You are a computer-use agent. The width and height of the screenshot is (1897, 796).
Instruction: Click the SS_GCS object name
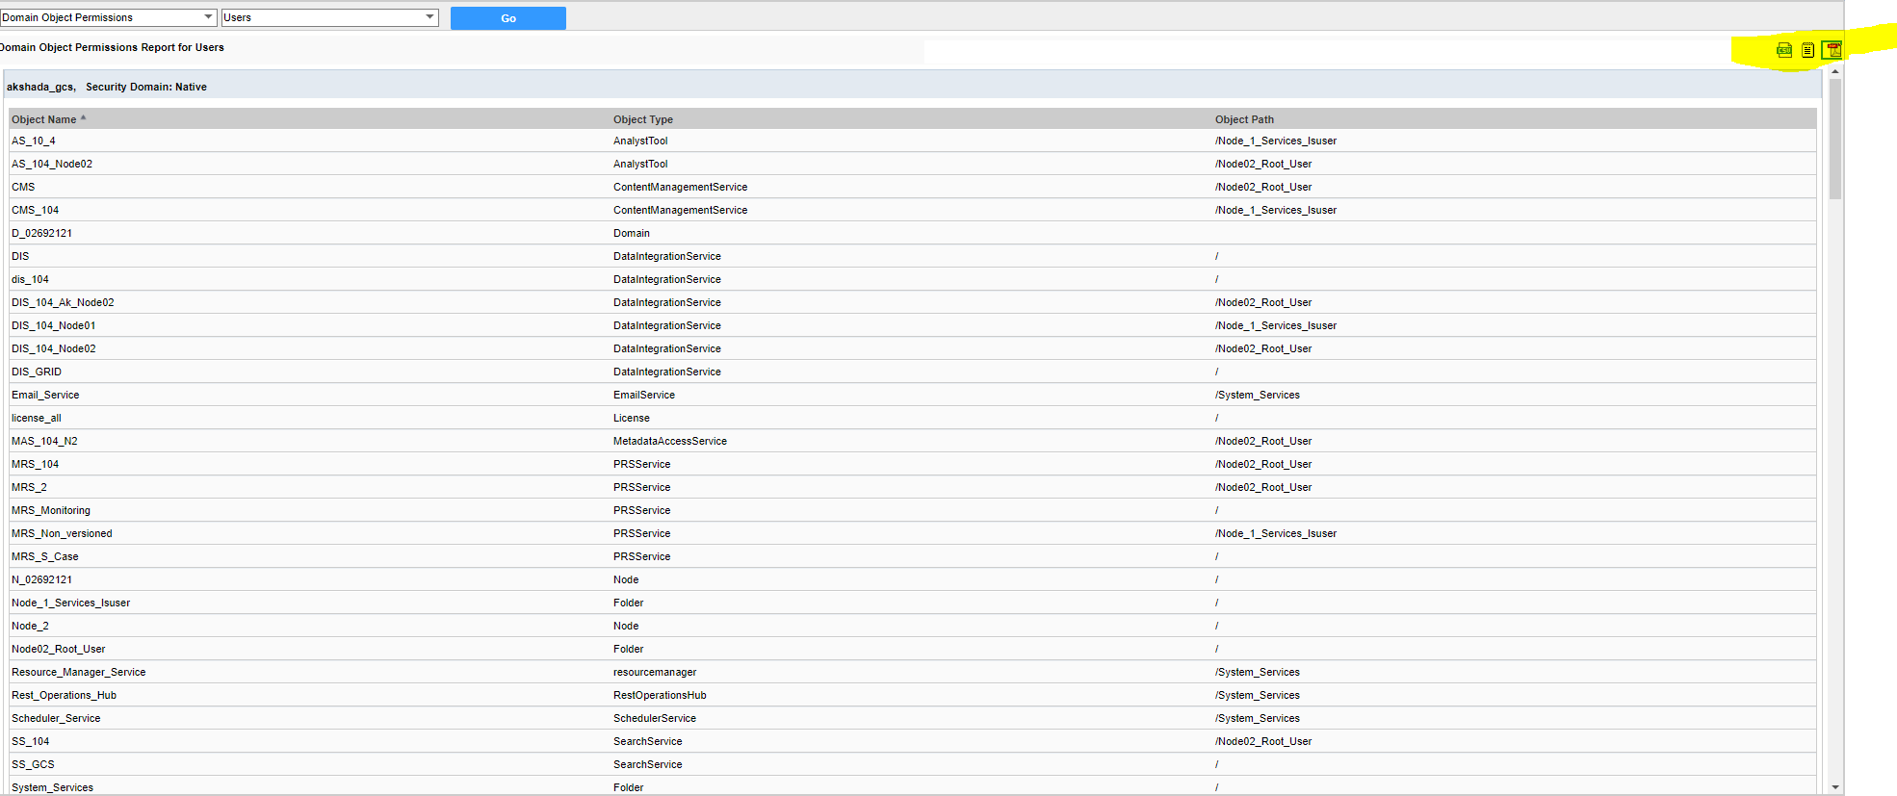[x=33, y=764]
